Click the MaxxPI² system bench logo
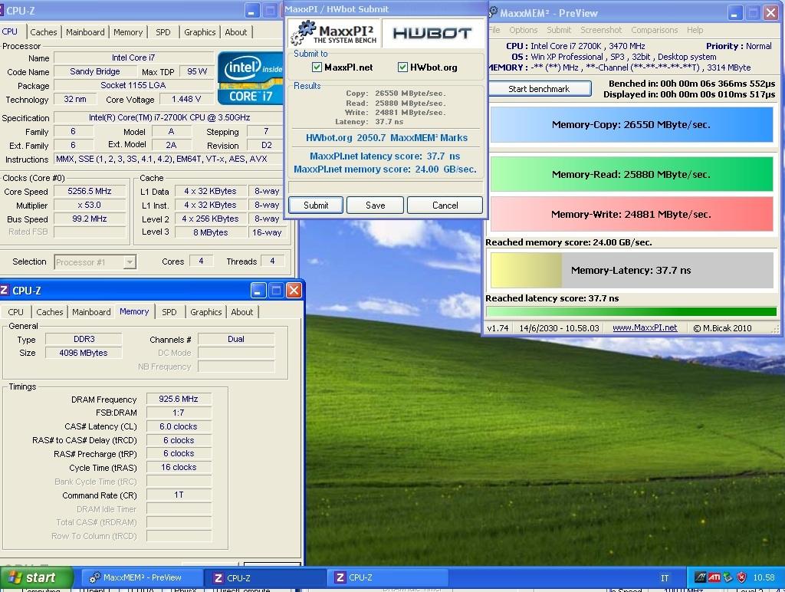Viewport: 785px width, 592px height. (x=334, y=33)
